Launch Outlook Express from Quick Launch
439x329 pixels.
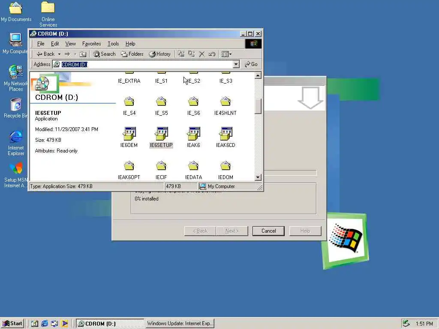54,323
